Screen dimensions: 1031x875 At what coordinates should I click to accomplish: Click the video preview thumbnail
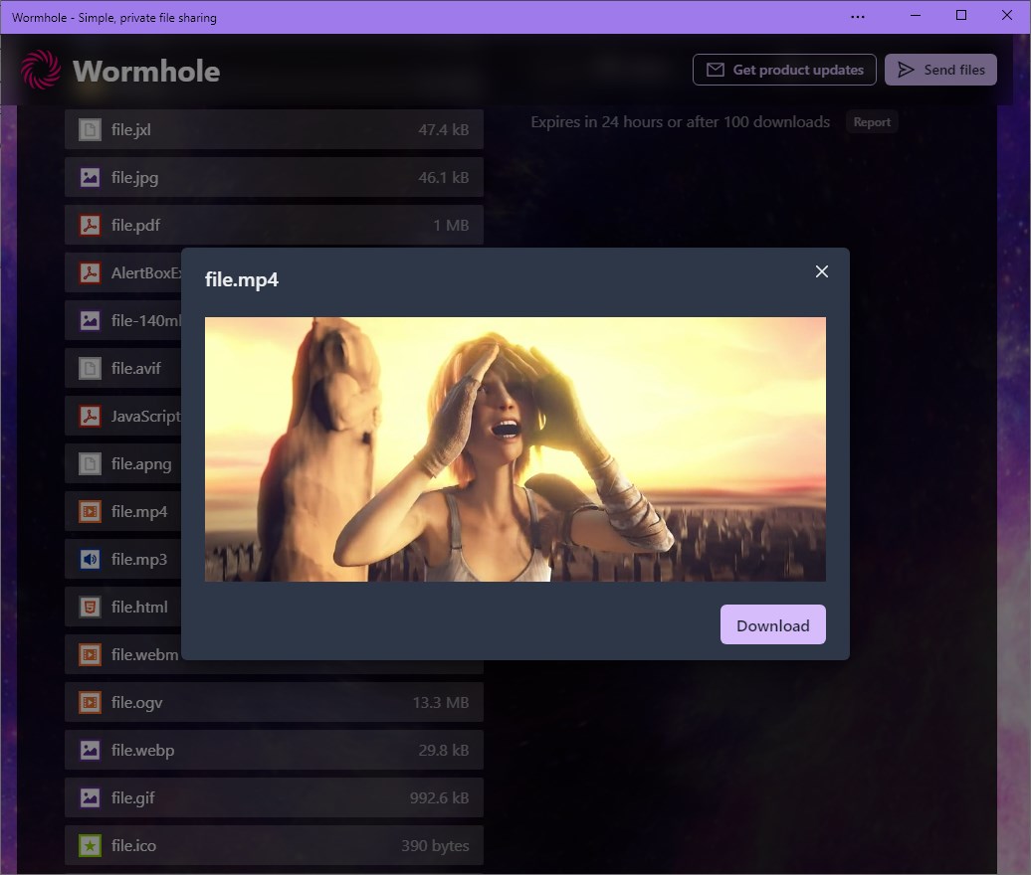click(515, 449)
